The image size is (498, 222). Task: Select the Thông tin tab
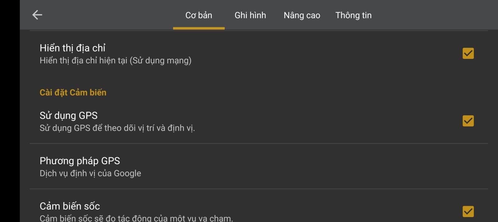(x=353, y=15)
